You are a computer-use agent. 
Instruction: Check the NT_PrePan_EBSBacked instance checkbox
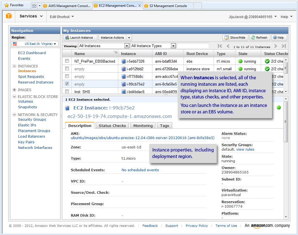(x=67, y=61)
